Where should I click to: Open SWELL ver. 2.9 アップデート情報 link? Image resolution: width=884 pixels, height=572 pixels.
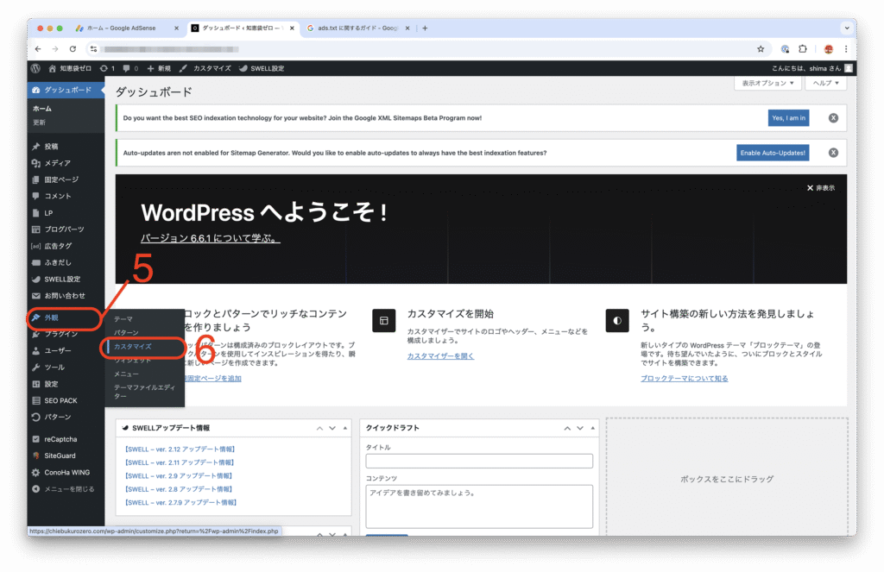[x=179, y=475]
